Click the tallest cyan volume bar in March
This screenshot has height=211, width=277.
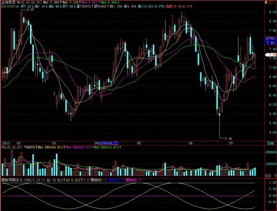57,165
